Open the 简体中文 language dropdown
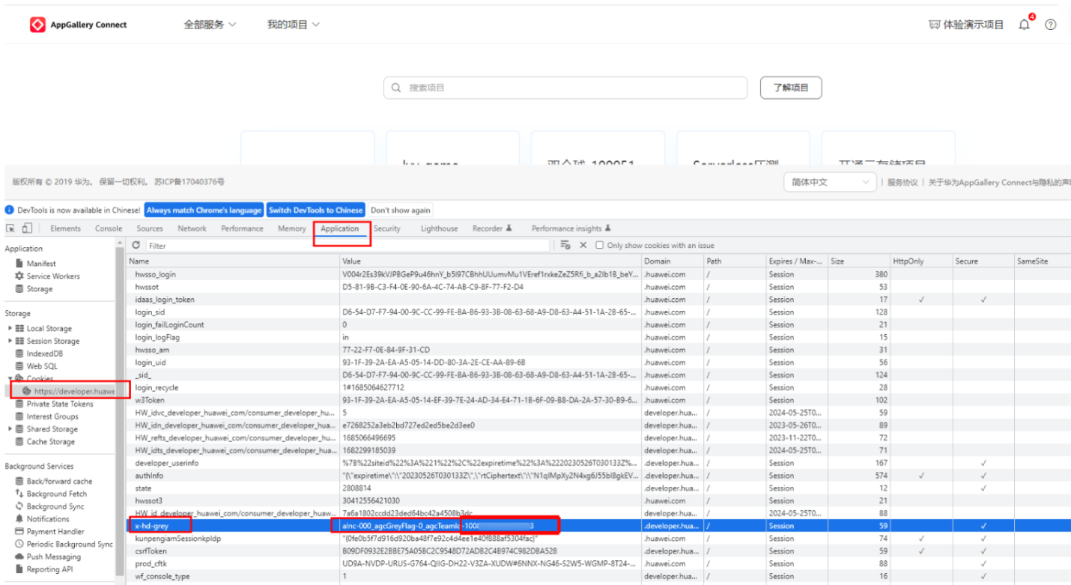 tap(830, 182)
